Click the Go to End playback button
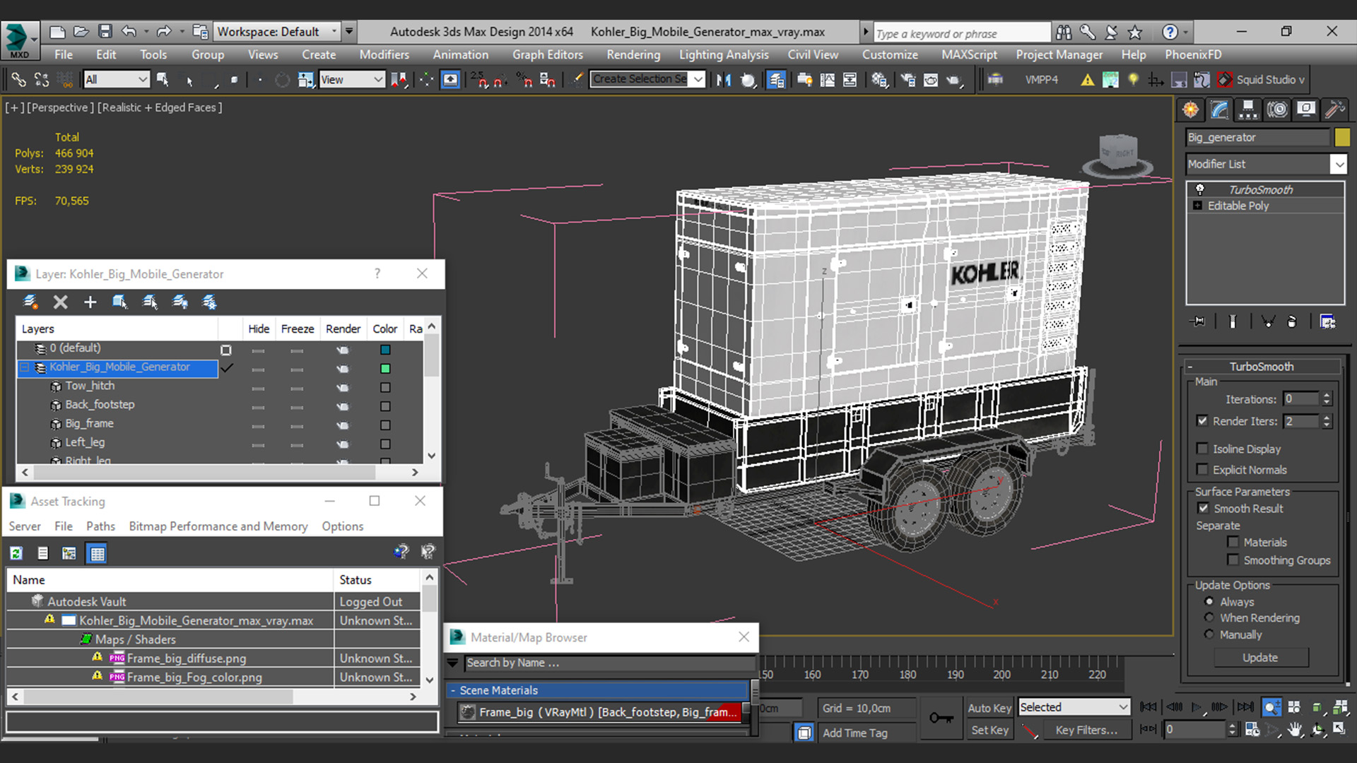Image resolution: width=1357 pixels, height=763 pixels. click(1245, 707)
